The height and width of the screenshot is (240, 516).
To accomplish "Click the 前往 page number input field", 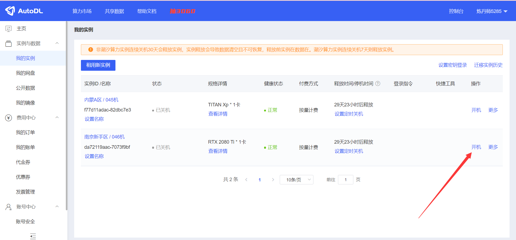I will pos(345,180).
